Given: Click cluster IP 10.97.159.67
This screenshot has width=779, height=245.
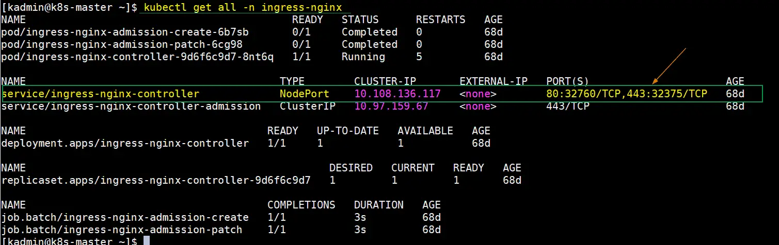Looking at the screenshot, I should 391,106.
